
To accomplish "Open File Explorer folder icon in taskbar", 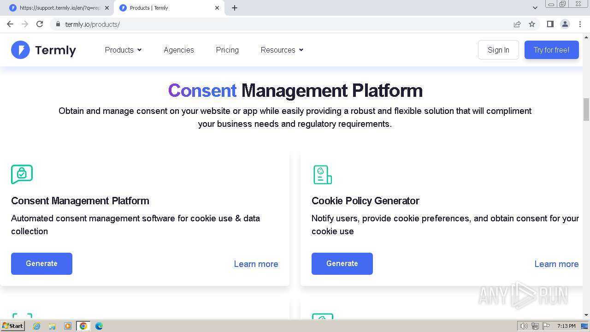I will tap(52, 326).
